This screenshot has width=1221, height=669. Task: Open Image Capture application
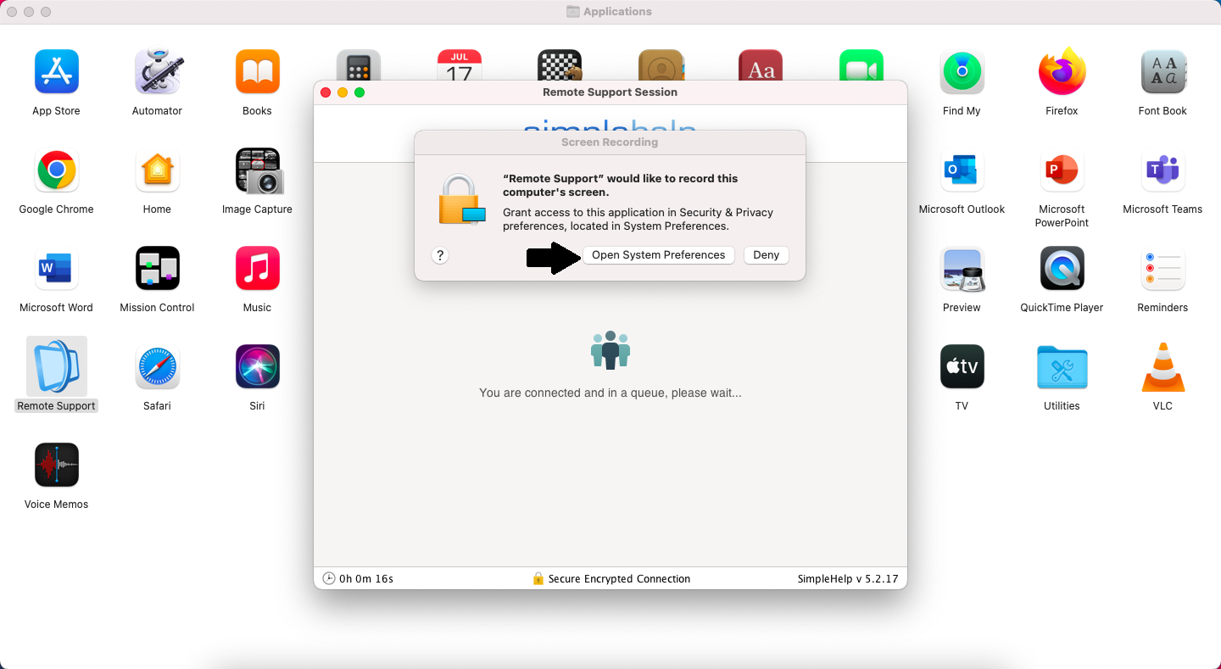258,170
